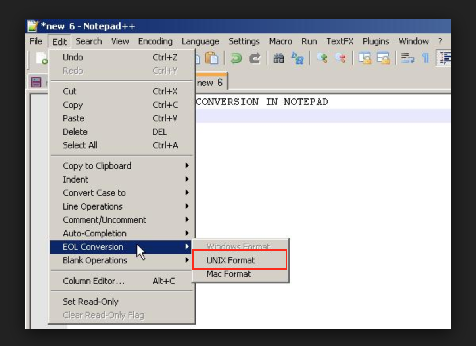476x346 pixels.
Task: Expand the Convert Case to submenu
Action: point(121,193)
